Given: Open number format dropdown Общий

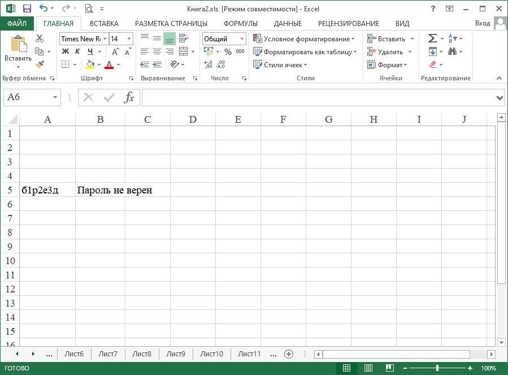Looking at the screenshot, I should [x=242, y=38].
